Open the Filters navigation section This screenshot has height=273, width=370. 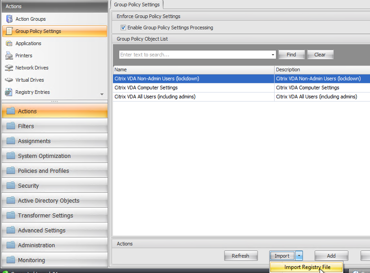coord(55,126)
